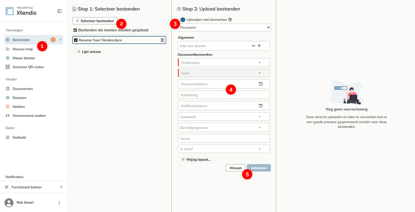Click the Stap 1 document icon
415x212 pixels.
74,9
